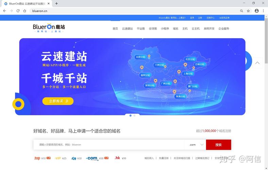Bookmark this page with the star

(248, 11)
